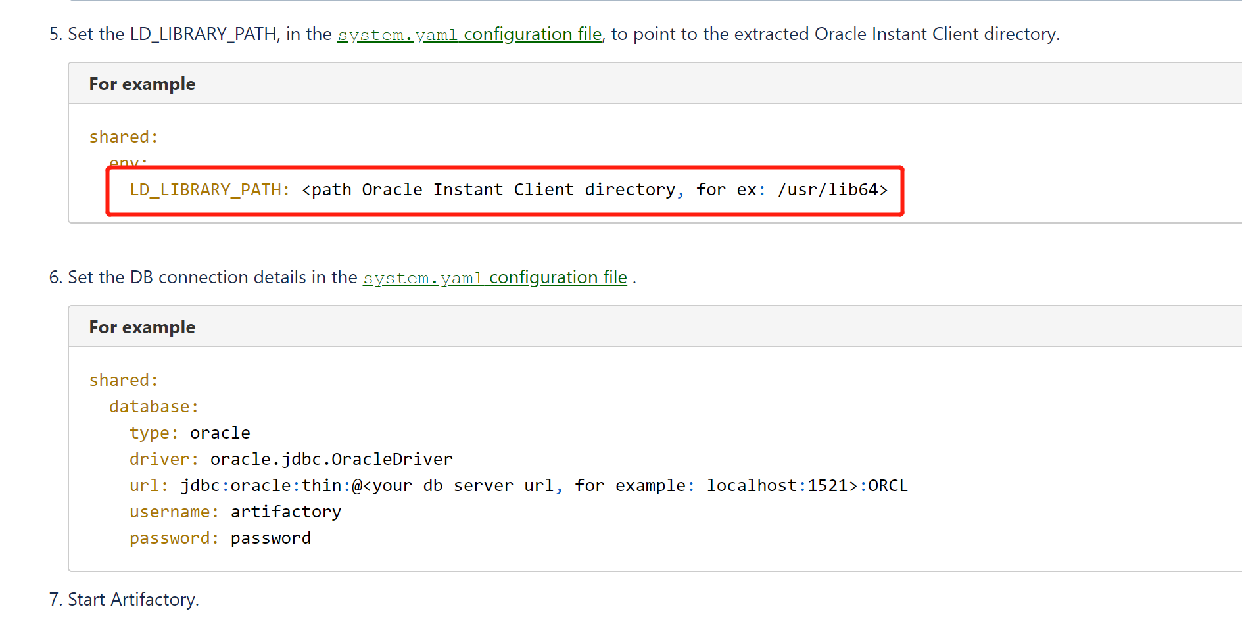Viewport: 1242px width, 622px height.
Task: Select the database: key in the second block
Action: coord(153,406)
